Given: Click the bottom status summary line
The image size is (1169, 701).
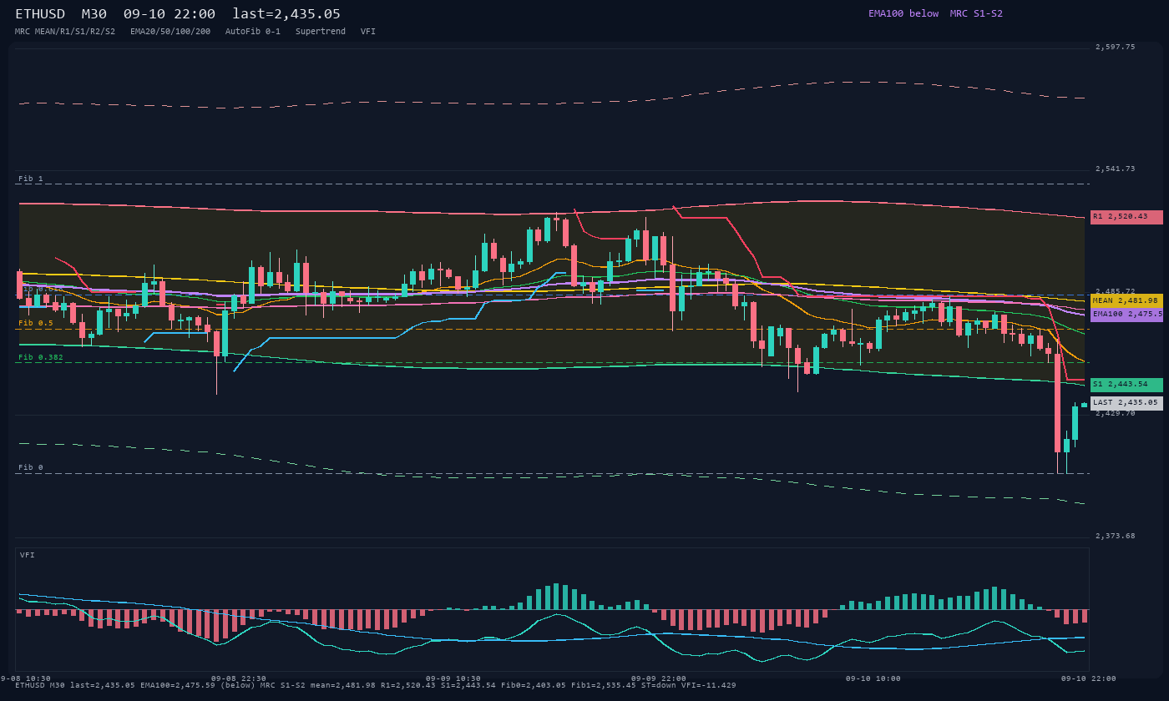Looking at the screenshot, I should (376, 685).
